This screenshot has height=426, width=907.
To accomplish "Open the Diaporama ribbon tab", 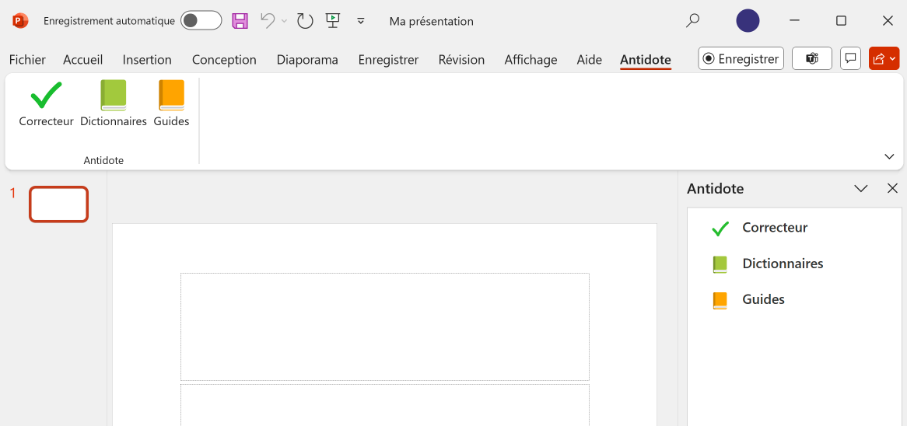I will coord(307,60).
